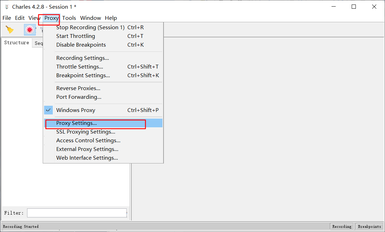Viewport: 385px width, 232px height.
Task: Click the Recording status bar button
Action: [342, 226]
